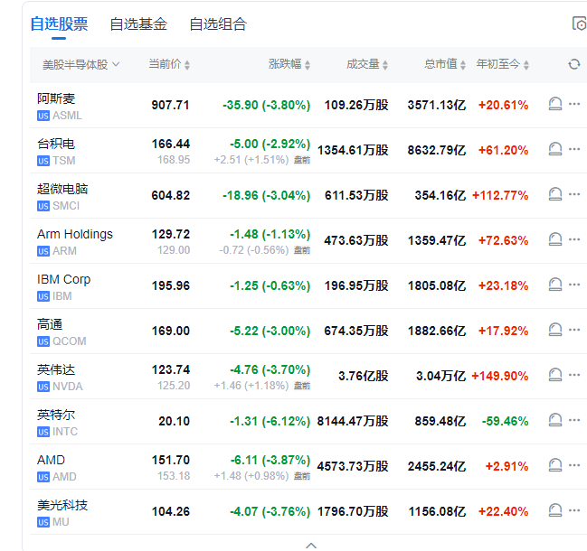Open the screenshot tool at top right
The image size is (587, 551).
pyautogui.click(x=579, y=23)
